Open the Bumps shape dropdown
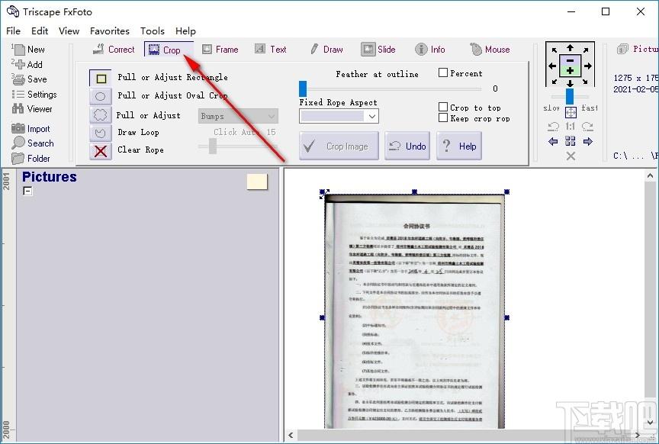Image resolution: width=659 pixels, height=444 pixels. tap(238, 116)
